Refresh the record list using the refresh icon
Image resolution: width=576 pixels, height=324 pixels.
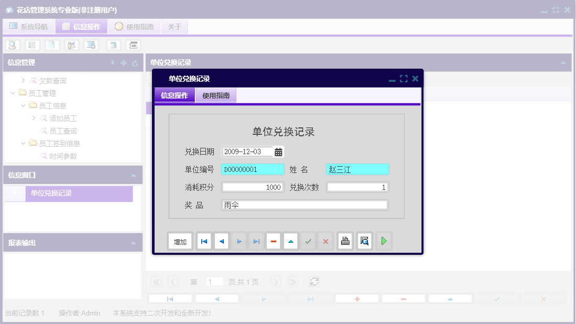313,282
